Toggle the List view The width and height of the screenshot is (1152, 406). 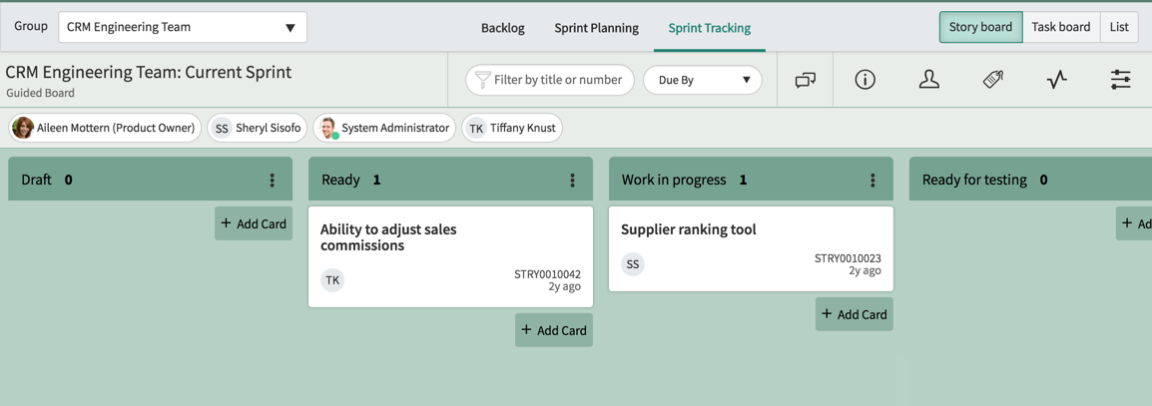(x=1119, y=27)
